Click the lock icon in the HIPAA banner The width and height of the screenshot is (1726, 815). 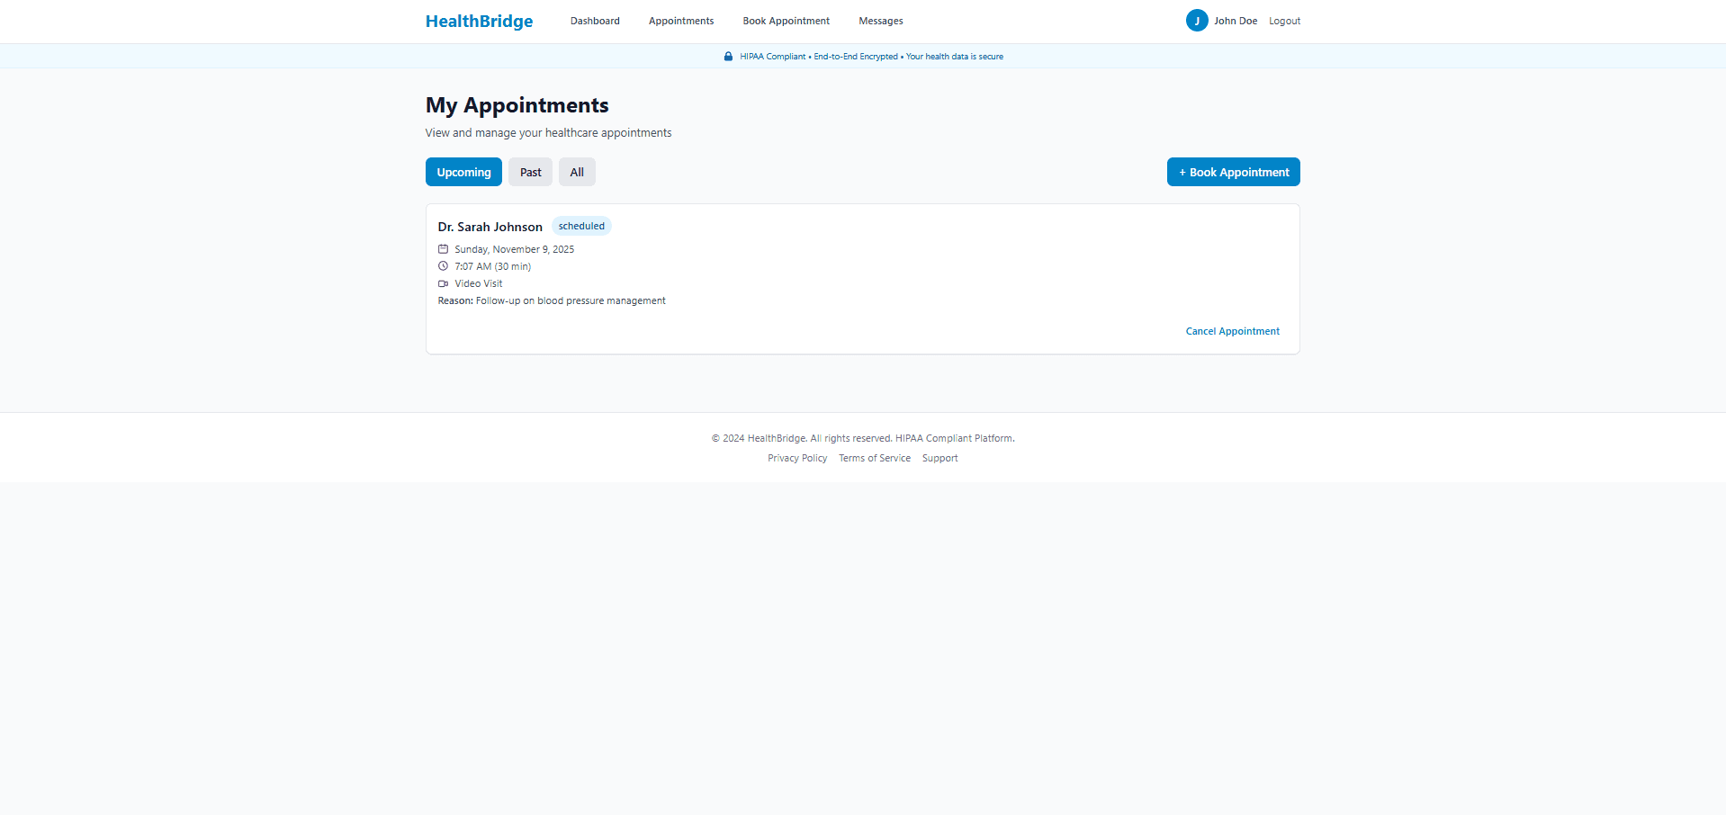pos(728,56)
